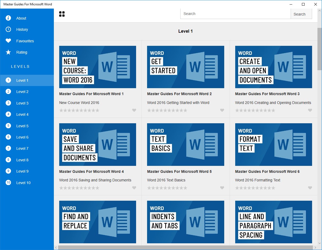Select Level 5 in the sidebar
Image resolution: width=322 pixels, height=250 pixels.
click(27, 126)
